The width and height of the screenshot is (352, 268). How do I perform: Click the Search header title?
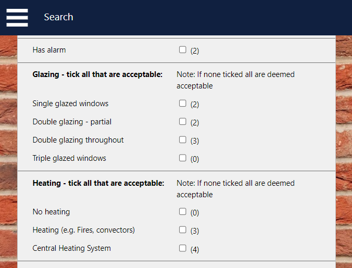pos(58,17)
